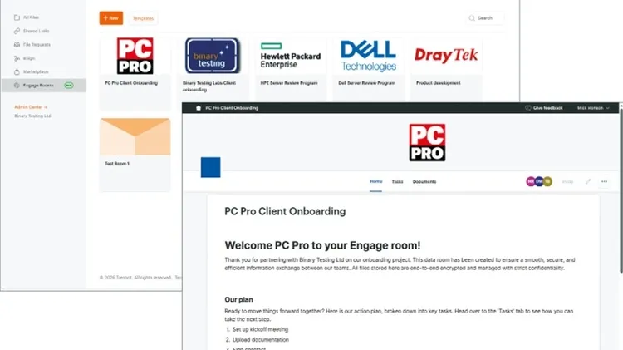Viewport: 623px width, 350px height.
Task: Expand the user account dropdown chevron
Action: pos(607,108)
